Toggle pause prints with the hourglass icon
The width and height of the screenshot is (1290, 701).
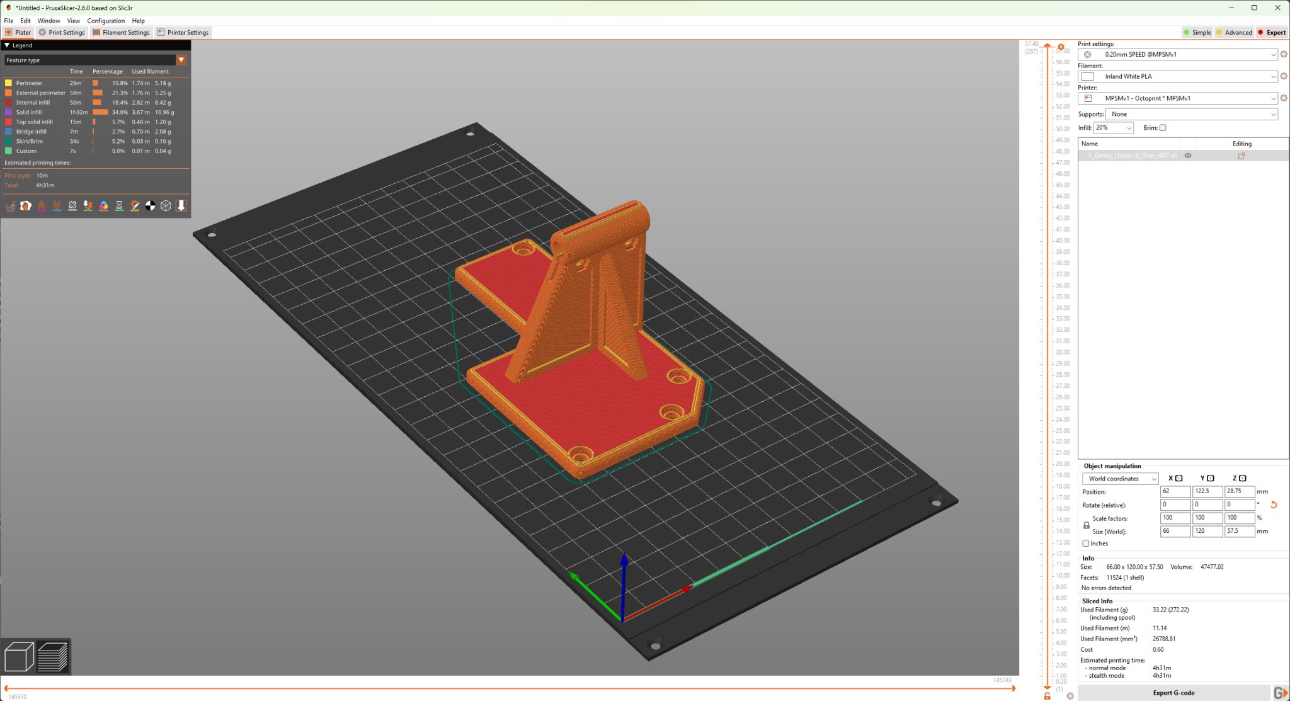click(x=119, y=205)
